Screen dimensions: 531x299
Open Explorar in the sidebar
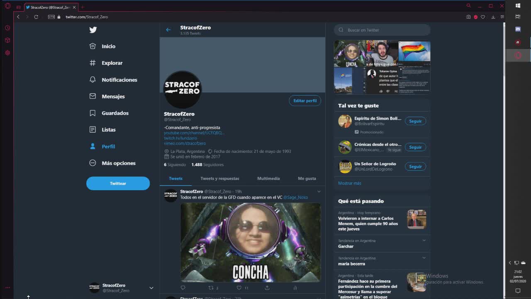(x=106, y=63)
